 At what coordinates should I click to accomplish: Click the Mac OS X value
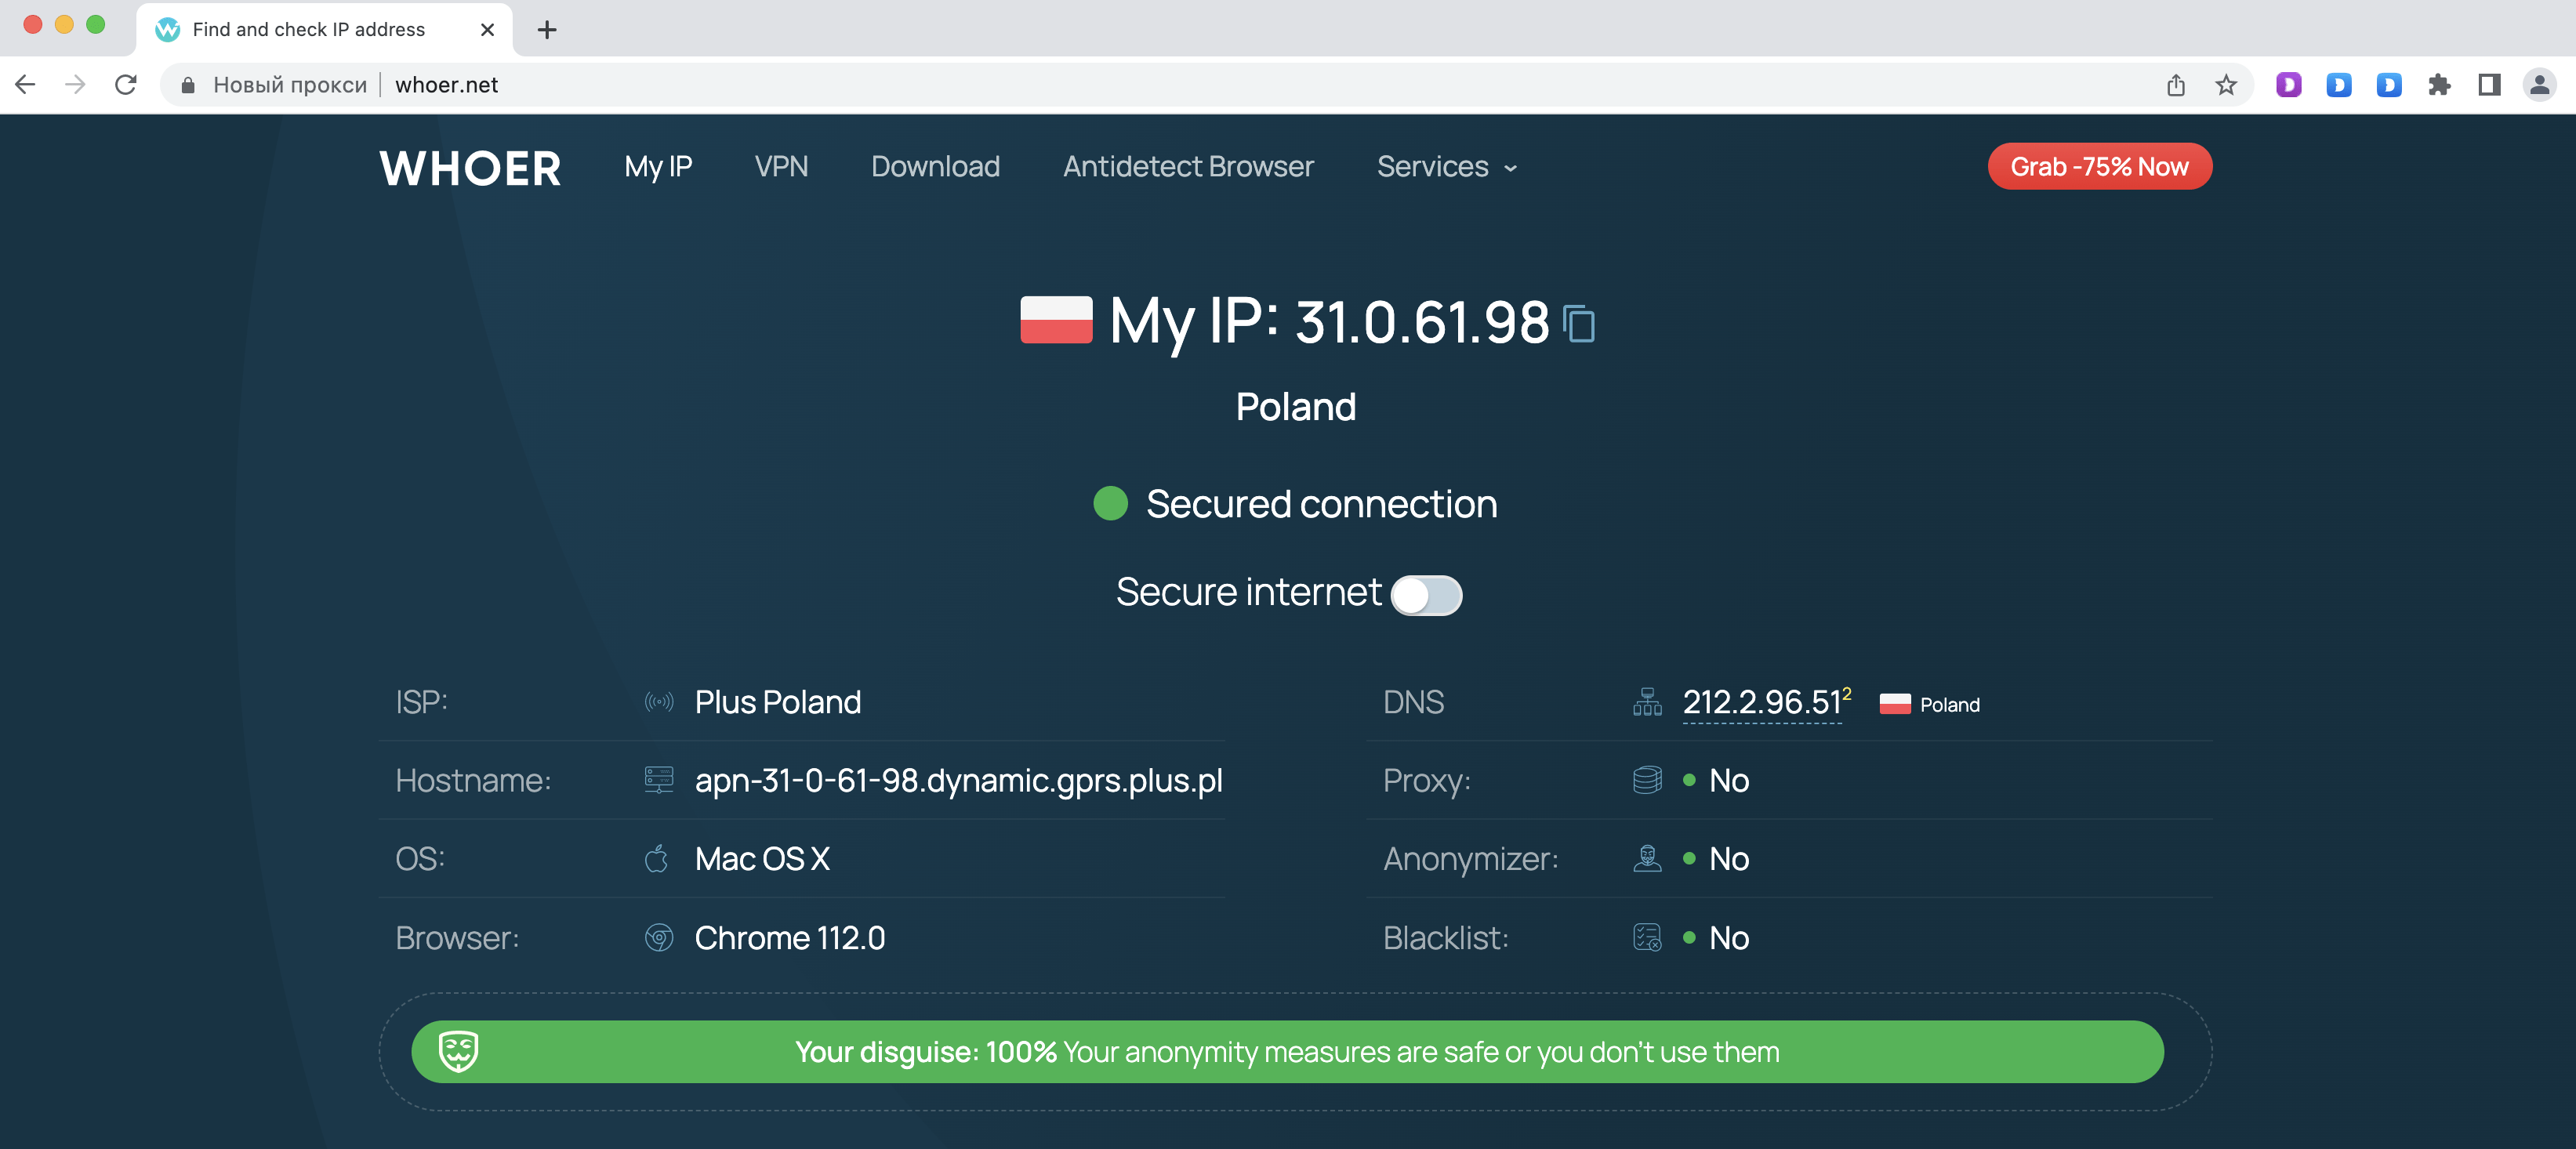pyautogui.click(x=762, y=858)
